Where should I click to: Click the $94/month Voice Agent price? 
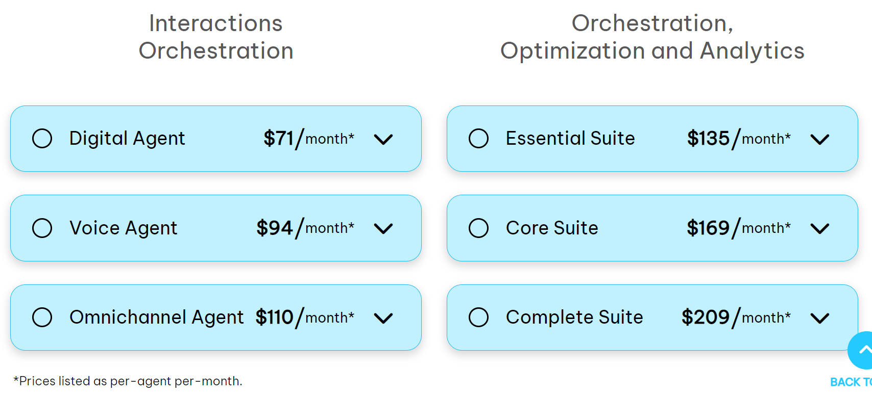click(x=305, y=228)
